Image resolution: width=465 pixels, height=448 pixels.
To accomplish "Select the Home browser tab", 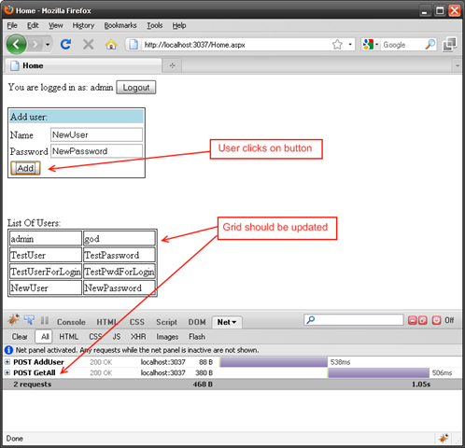I will (83, 65).
